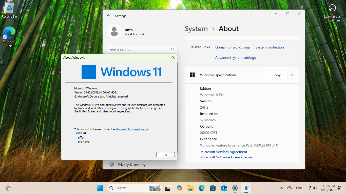Click the Windows logo beside Windows specifications
Screen dimensions: 346x194
click(x=193, y=75)
